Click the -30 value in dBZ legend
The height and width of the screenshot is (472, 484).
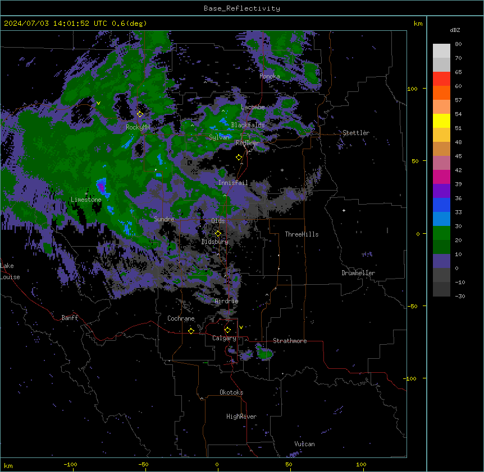460,296
